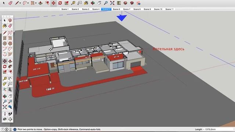Screen dimensions: 235x132
Task: Choose the Look Around eye tool
Action: tap(5, 119)
